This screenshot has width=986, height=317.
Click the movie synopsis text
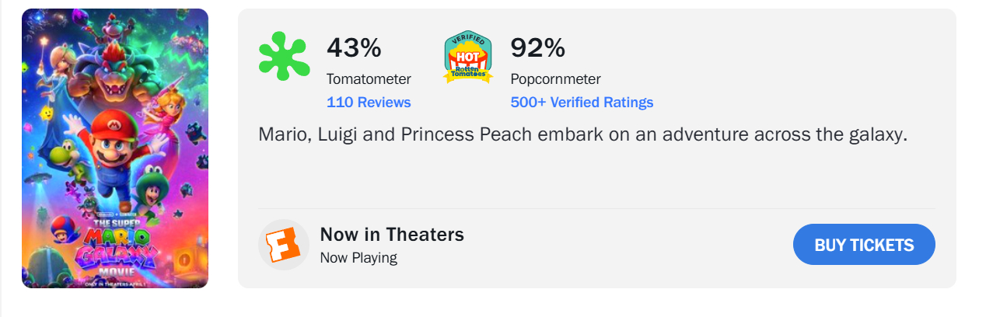point(583,134)
